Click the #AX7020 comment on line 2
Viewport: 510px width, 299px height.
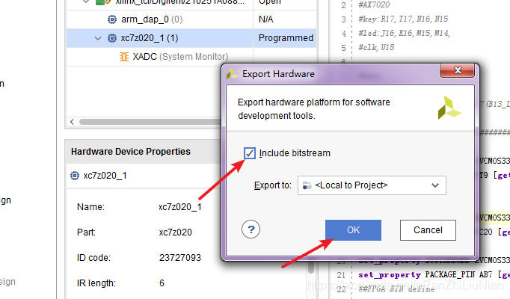pos(373,4)
